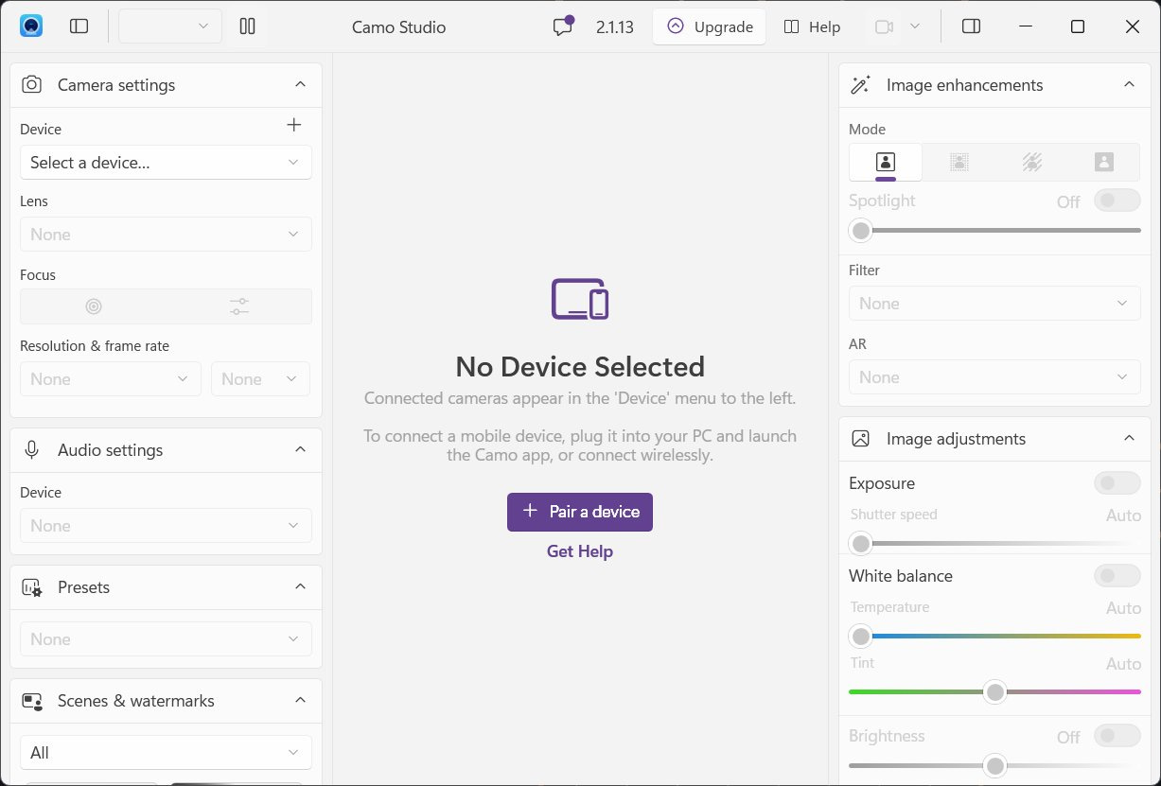1161x786 pixels.
Task: Open the frame rate dropdown
Action: pos(260,379)
